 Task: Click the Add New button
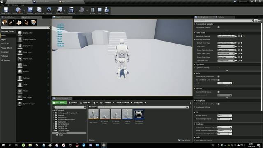pos(59,102)
